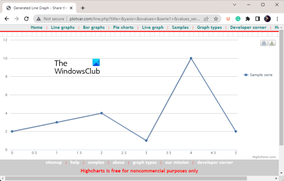Click the scroll down arrow
The height and width of the screenshot is (181, 284).
click(281, 173)
